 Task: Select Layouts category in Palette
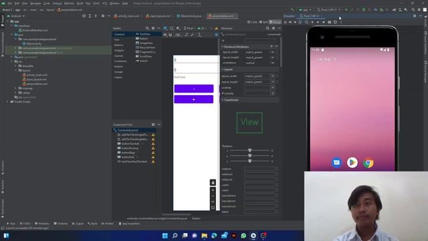point(119,56)
